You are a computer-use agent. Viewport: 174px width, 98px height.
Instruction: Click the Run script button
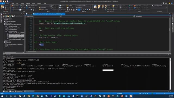coord(99,7)
